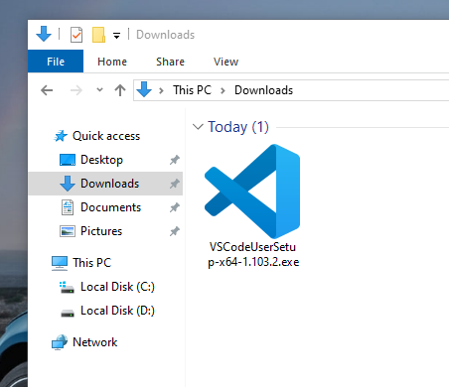Click the Properties icon in quick access toolbar
The width and height of the screenshot is (449, 387).
(x=76, y=35)
